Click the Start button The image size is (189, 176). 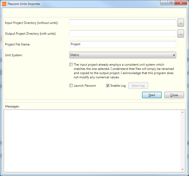point(152,95)
